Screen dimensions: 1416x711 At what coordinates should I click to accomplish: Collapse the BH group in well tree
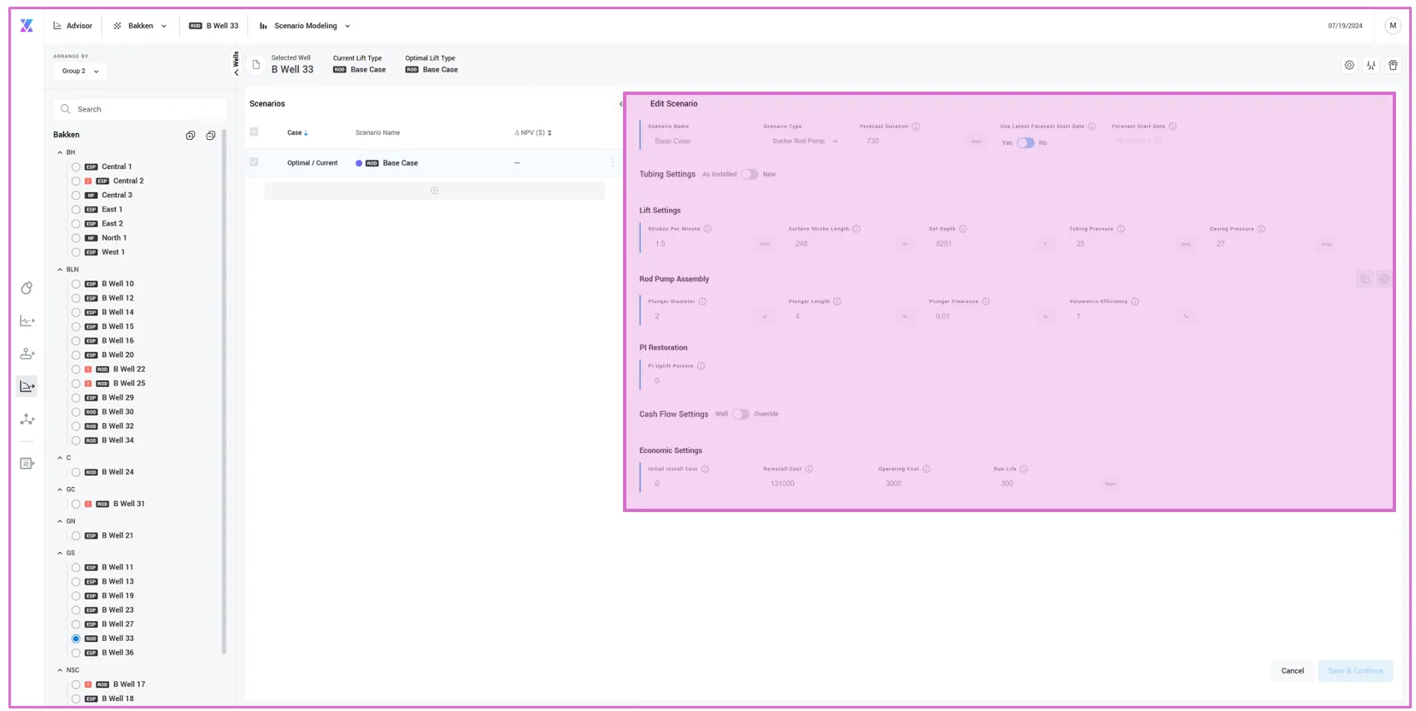click(60, 152)
